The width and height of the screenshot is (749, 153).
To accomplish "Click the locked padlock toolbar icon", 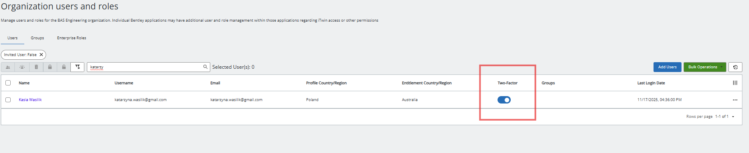I will click(50, 67).
